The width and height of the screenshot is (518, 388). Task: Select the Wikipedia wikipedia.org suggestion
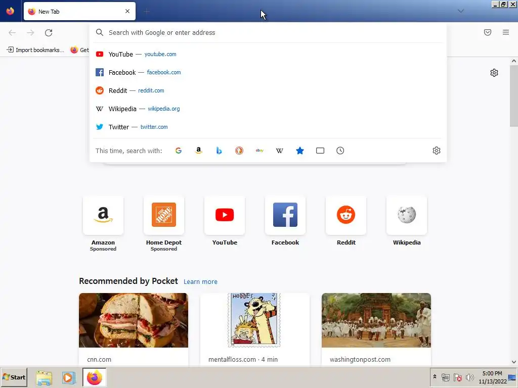pyautogui.click(x=268, y=109)
